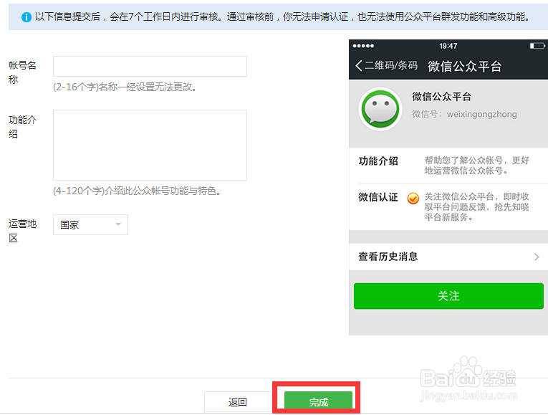Image resolution: width=548 pixels, height=415 pixels.
Task: Tap the chevron on 查看历史消息 row
Action: [537, 257]
